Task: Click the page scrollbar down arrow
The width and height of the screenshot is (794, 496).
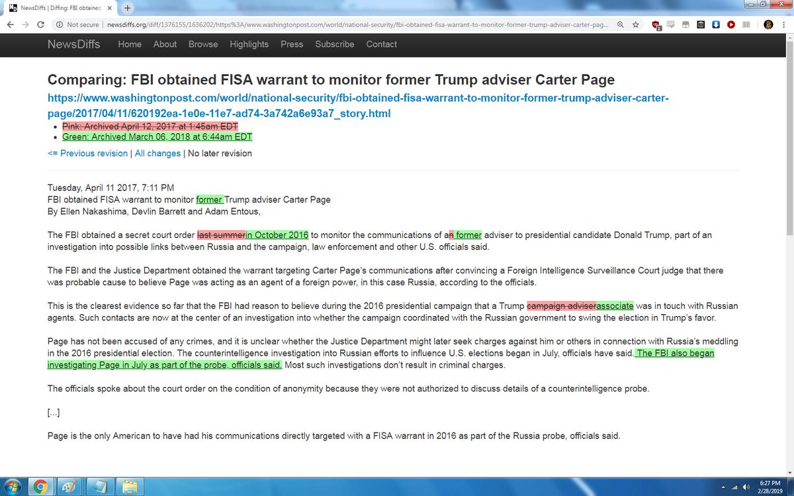Action: pos(789,472)
